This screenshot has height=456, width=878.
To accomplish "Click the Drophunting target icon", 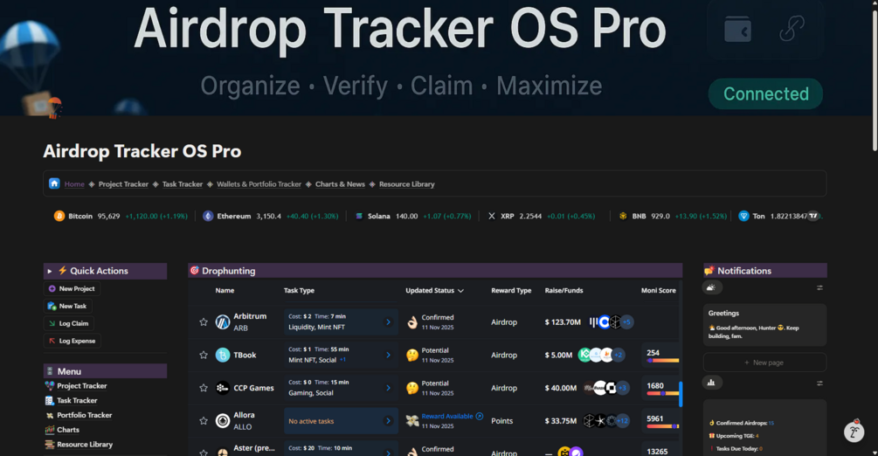I will [x=194, y=271].
